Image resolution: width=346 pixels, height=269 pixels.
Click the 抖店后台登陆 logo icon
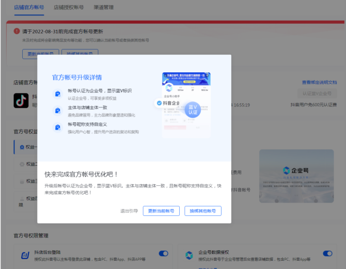pyautogui.click(x=25, y=256)
